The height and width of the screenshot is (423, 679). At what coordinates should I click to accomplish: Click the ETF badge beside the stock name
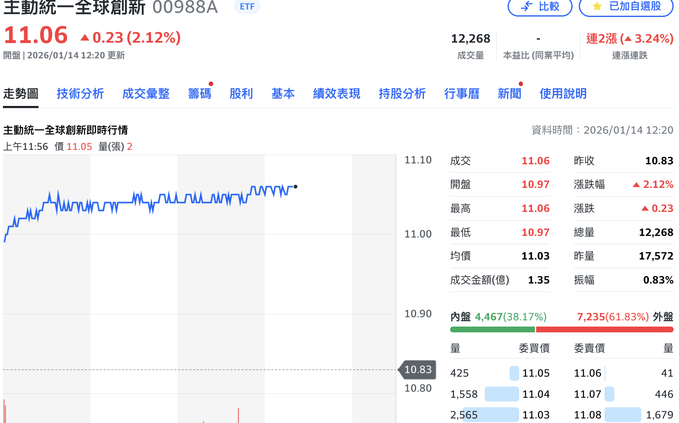click(x=247, y=7)
